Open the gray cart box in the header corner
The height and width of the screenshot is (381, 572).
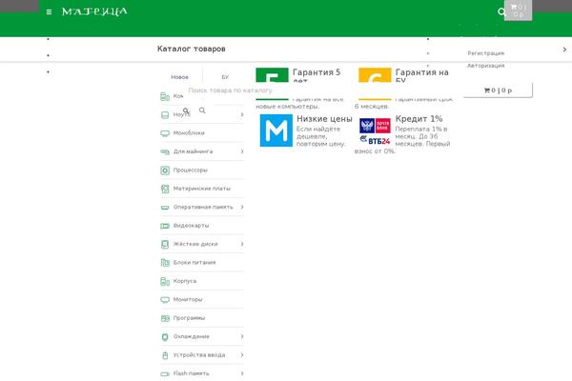pos(518,10)
